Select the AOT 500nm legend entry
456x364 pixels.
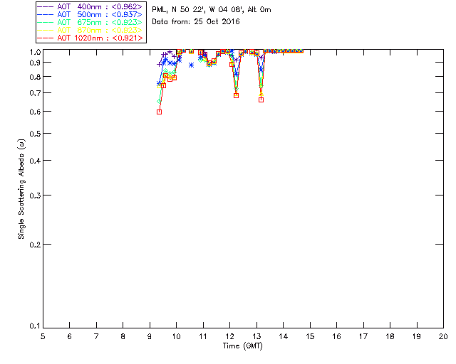click(x=90, y=14)
